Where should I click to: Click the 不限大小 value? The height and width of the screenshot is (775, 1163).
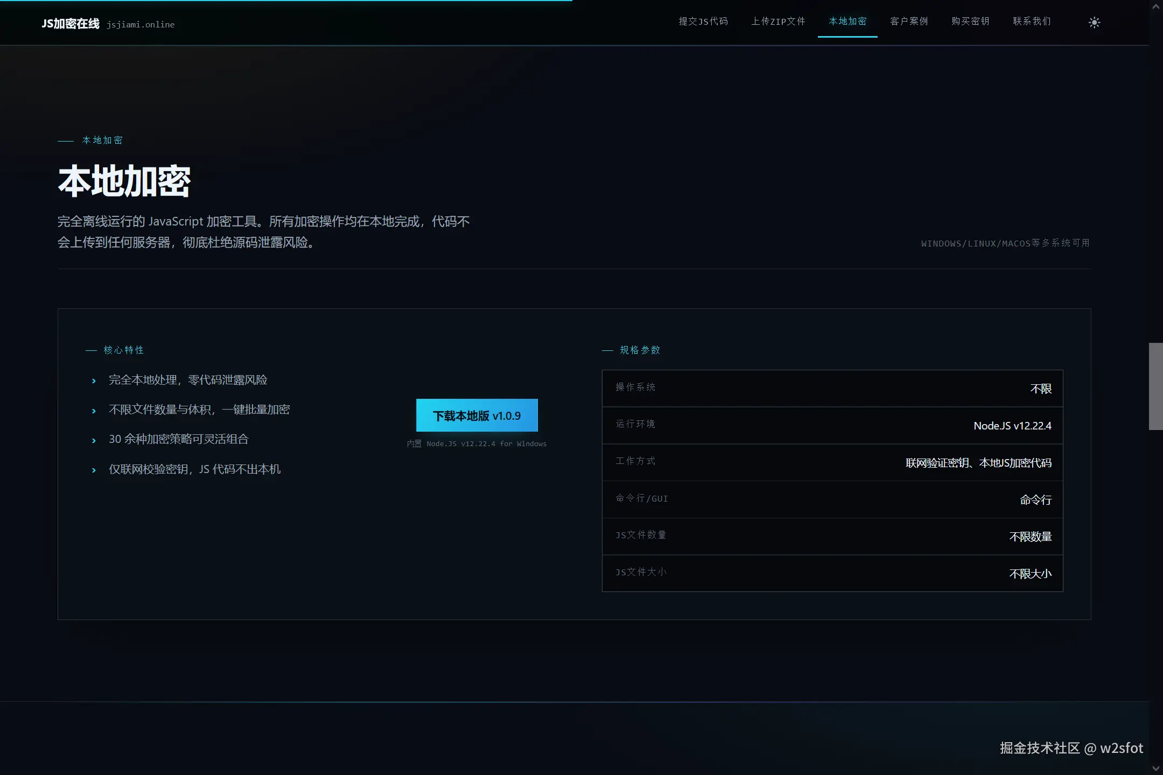pos(1031,574)
